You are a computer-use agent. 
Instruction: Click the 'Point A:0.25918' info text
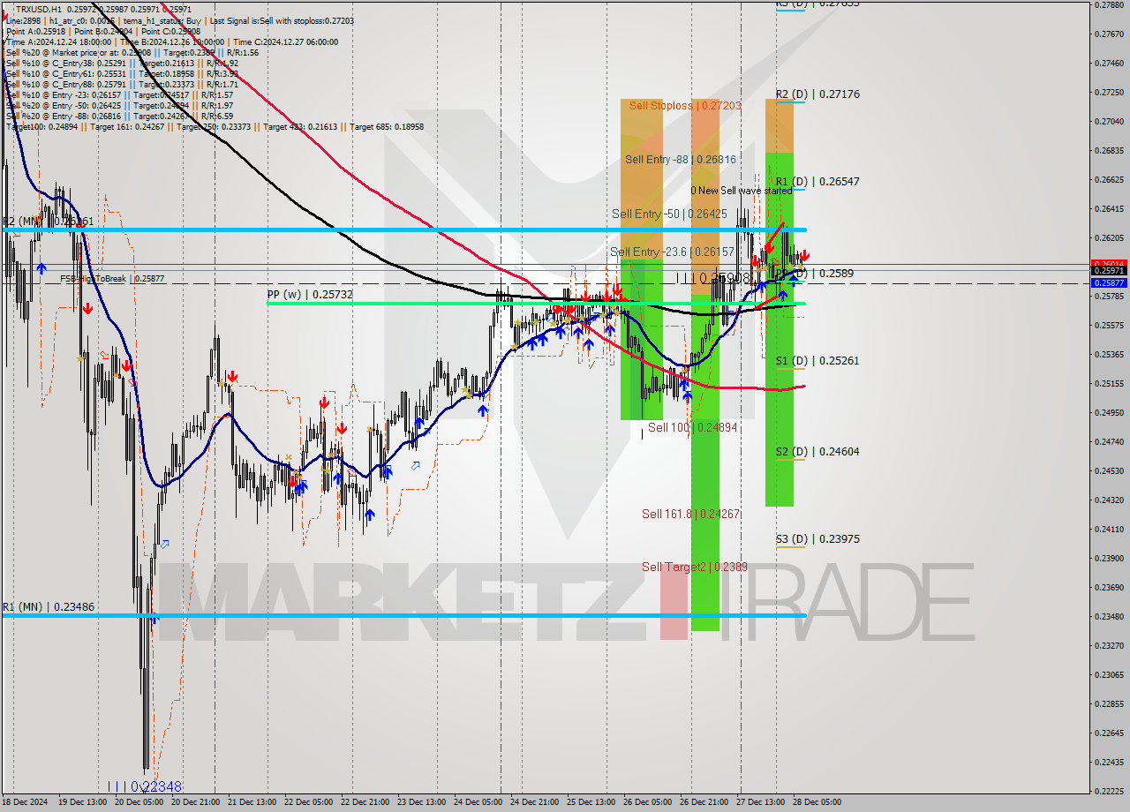tap(34, 31)
